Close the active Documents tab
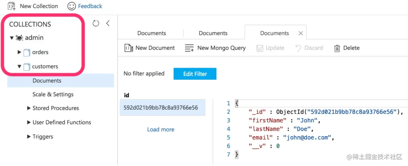This screenshot has height=166, width=408. pyautogui.click(x=300, y=33)
